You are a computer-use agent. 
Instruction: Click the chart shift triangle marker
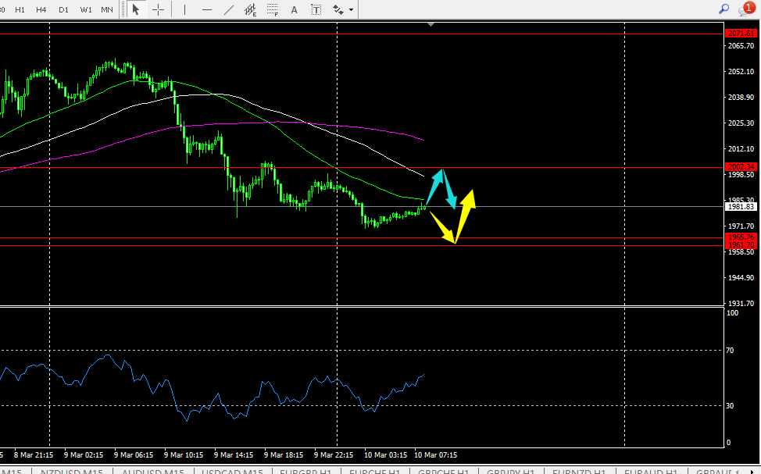point(431,25)
